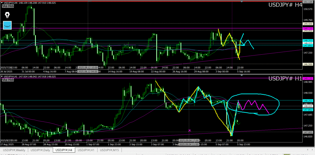Click the 27 Aug 2025 date label on the H1 time axis

[x=6, y=145]
